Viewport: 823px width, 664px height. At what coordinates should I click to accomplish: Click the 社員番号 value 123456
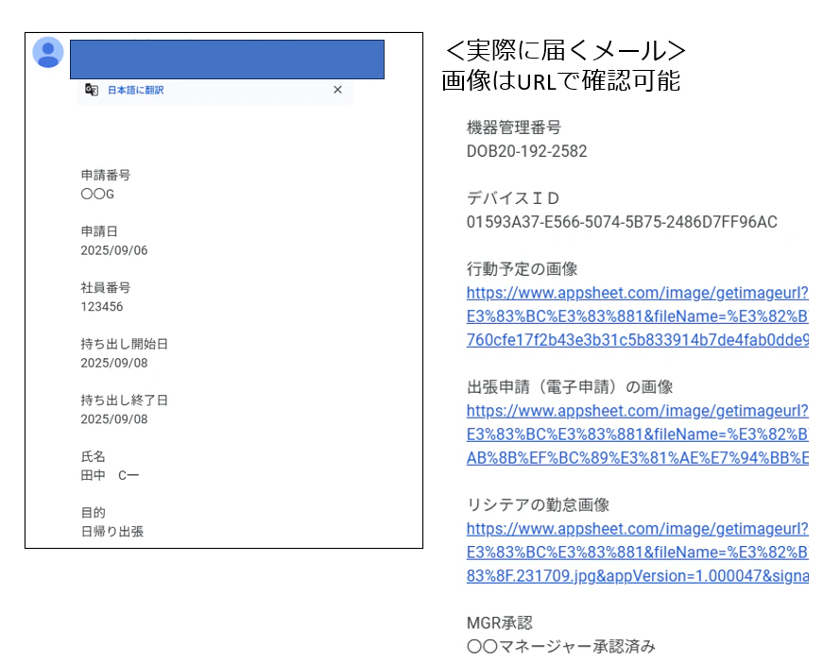click(x=102, y=306)
